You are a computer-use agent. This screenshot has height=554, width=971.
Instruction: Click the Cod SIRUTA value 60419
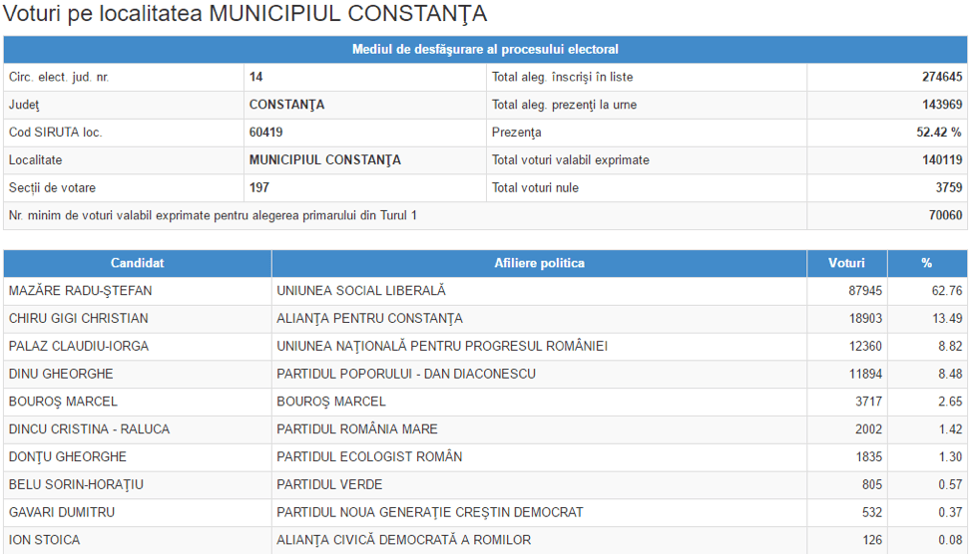[265, 132]
